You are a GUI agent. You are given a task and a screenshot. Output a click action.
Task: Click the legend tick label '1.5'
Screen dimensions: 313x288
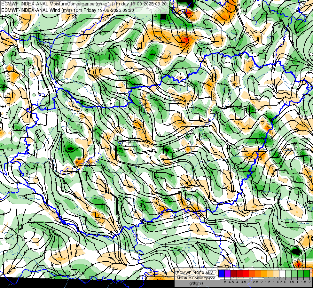[x=303, y=282]
